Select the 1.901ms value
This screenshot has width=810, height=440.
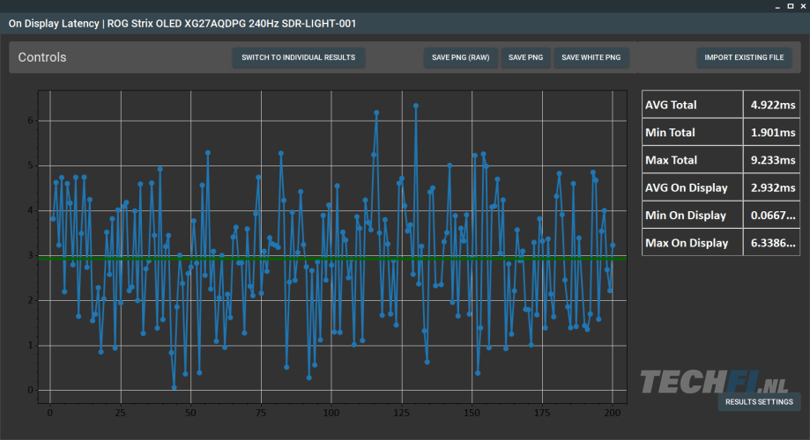[772, 133]
